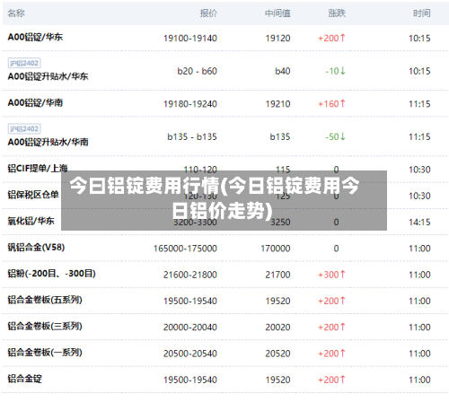449x402 pixels.
Task: Click the mid value 19120
Action: coord(277,39)
